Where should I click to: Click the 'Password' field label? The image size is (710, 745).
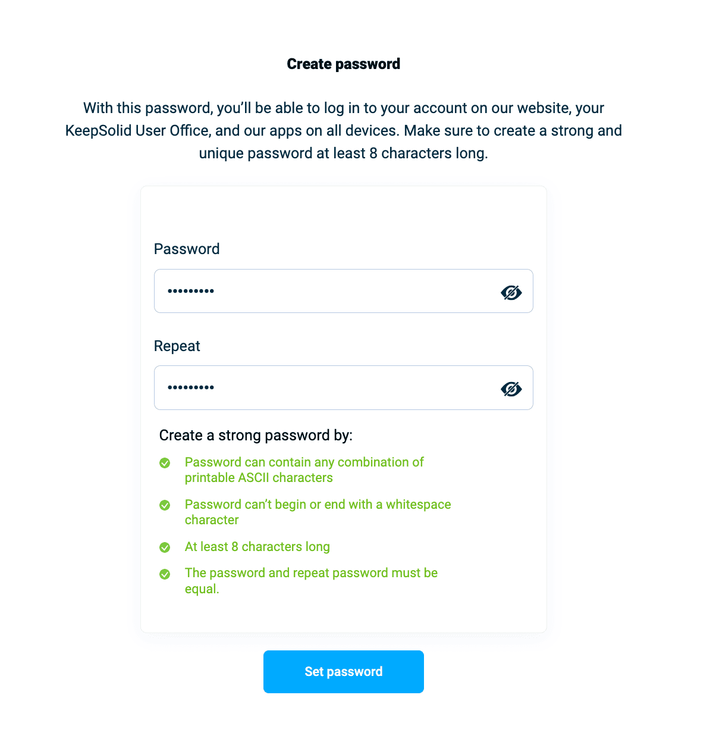click(187, 249)
